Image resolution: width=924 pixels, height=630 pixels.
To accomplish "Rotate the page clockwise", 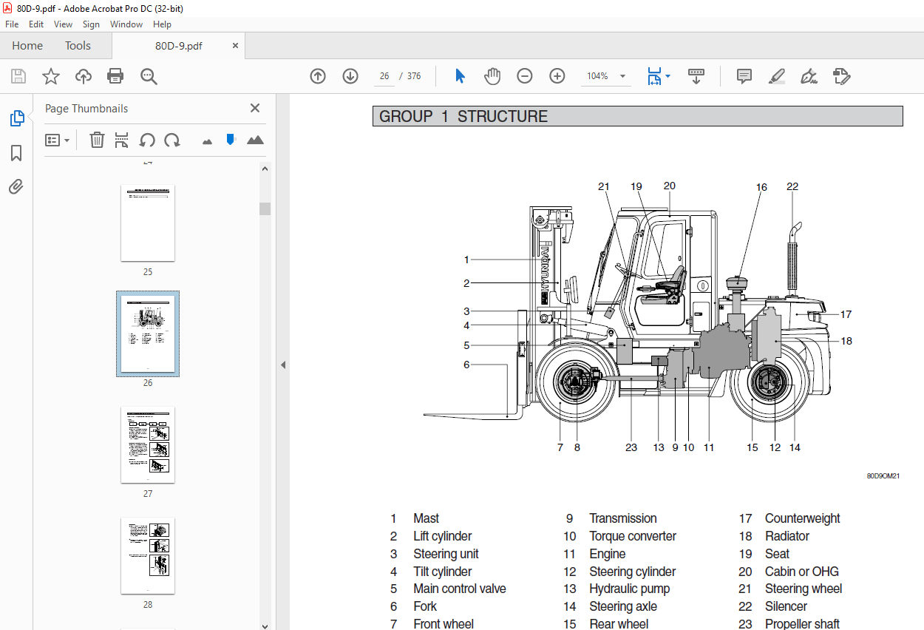I will pos(172,140).
